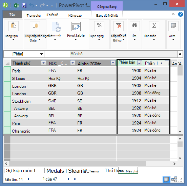Open the Undo history dropdown arrow
The height and width of the screenshot is (186, 187).
(x=37, y=5)
